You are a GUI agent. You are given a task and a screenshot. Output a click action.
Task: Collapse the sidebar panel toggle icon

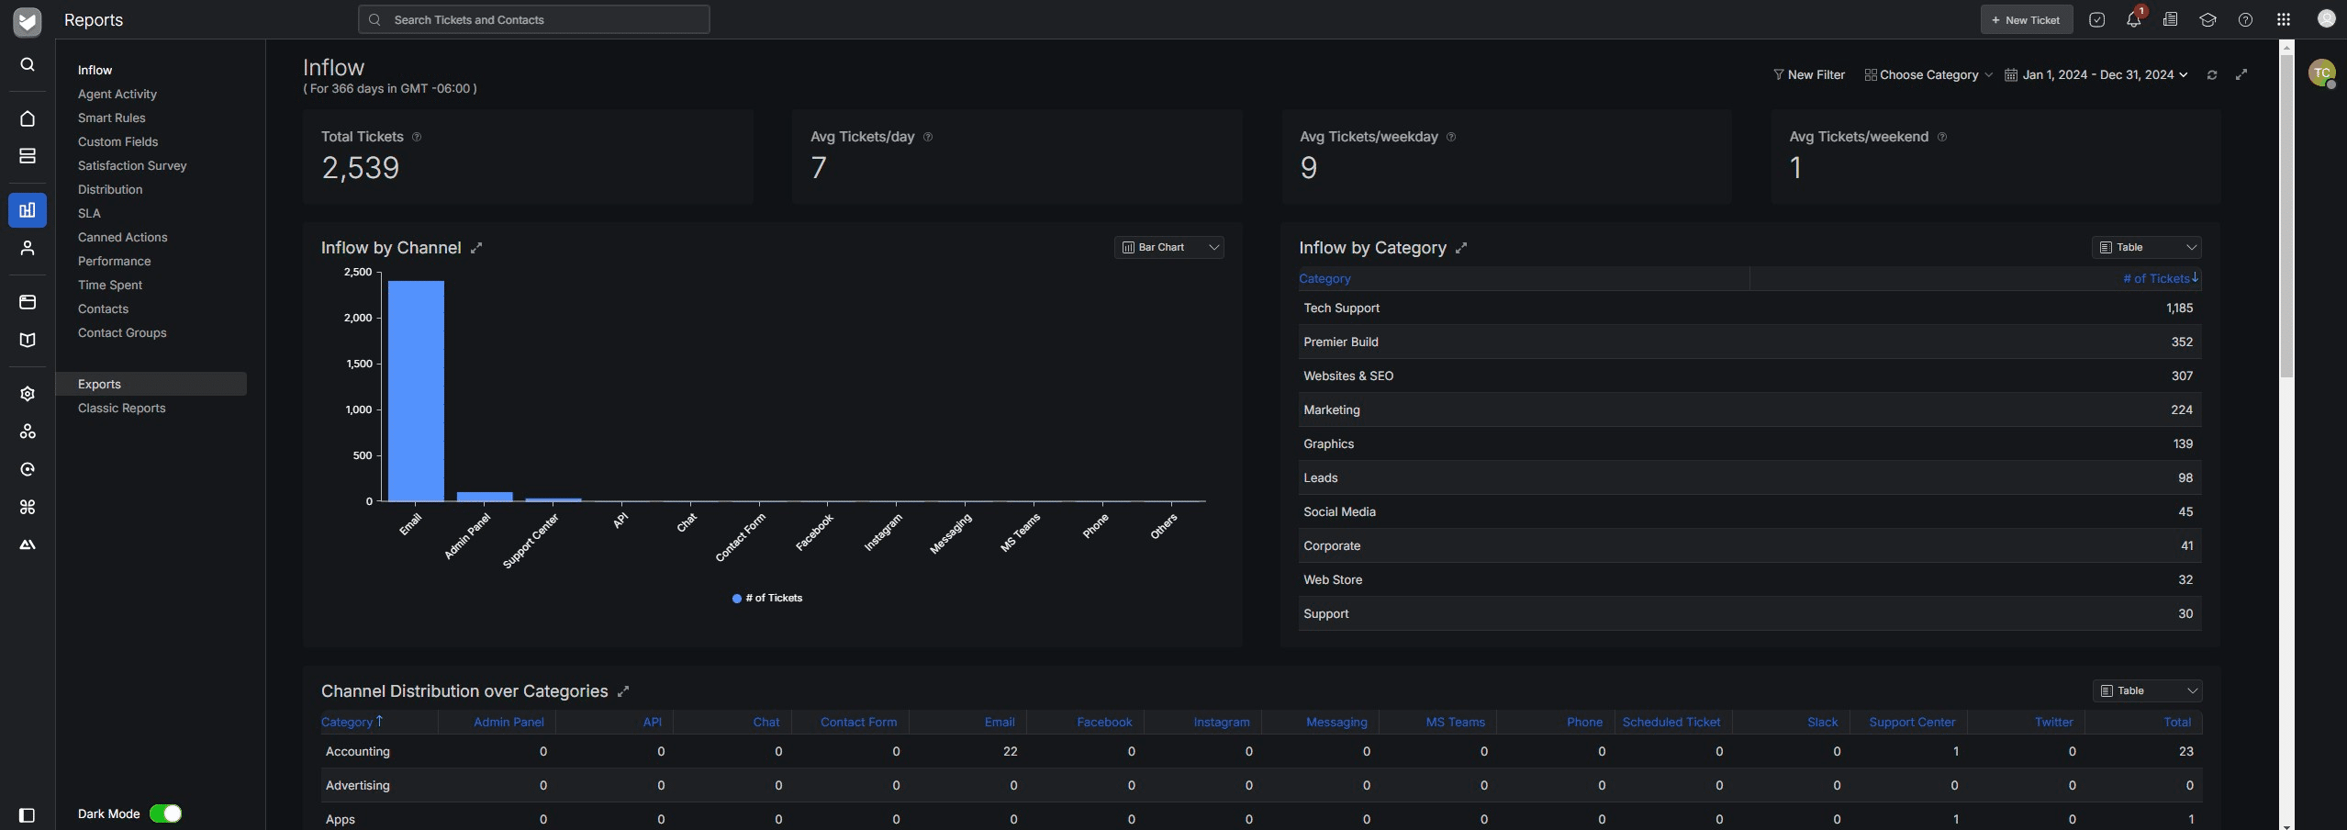point(27,815)
